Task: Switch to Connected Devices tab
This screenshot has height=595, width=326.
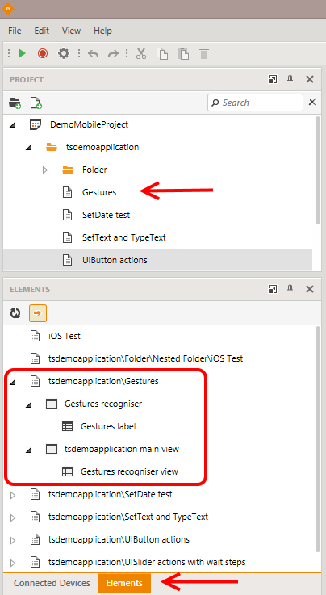Action: [52, 583]
